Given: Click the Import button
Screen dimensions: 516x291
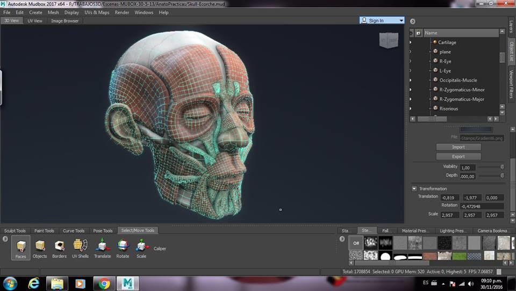Looking at the screenshot, I should tap(458, 147).
